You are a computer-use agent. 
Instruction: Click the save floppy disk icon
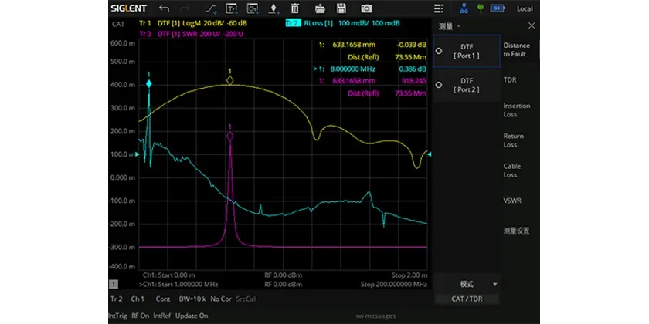pos(341,8)
